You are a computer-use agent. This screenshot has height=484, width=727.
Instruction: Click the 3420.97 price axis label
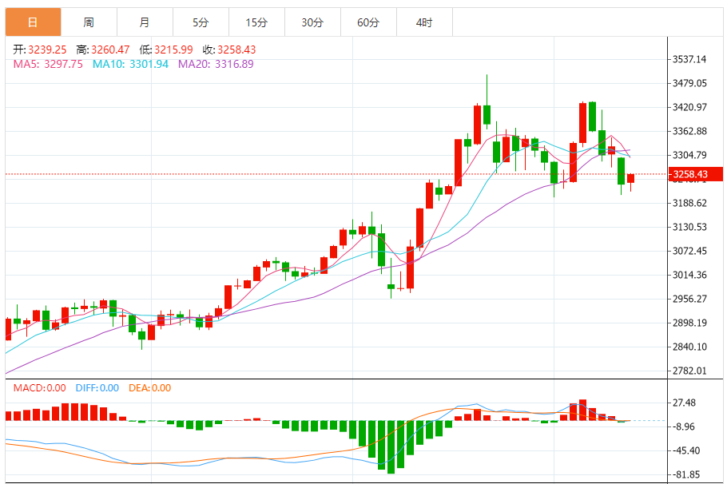tap(689, 107)
